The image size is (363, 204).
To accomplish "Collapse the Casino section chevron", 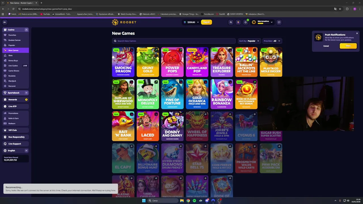I will pos(26,30).
